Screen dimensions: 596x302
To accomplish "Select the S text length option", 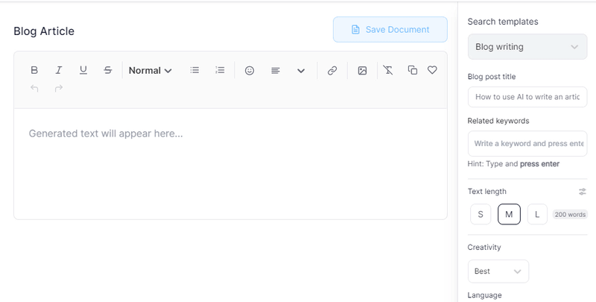I will point(481,215).
